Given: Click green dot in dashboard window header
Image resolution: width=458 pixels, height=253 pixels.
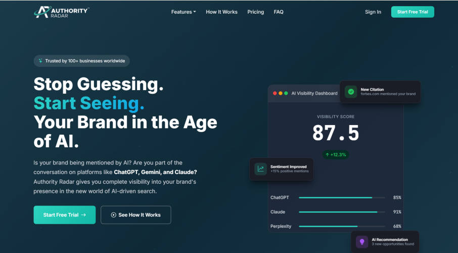Looking at the screenshot, I should [286, 93].
